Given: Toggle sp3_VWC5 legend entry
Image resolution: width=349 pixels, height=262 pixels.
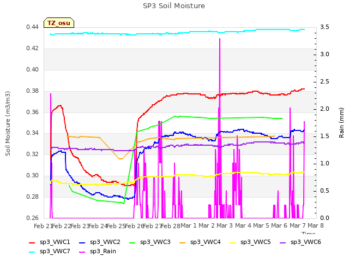Looking at the screenshot, I should coord(250,242).
